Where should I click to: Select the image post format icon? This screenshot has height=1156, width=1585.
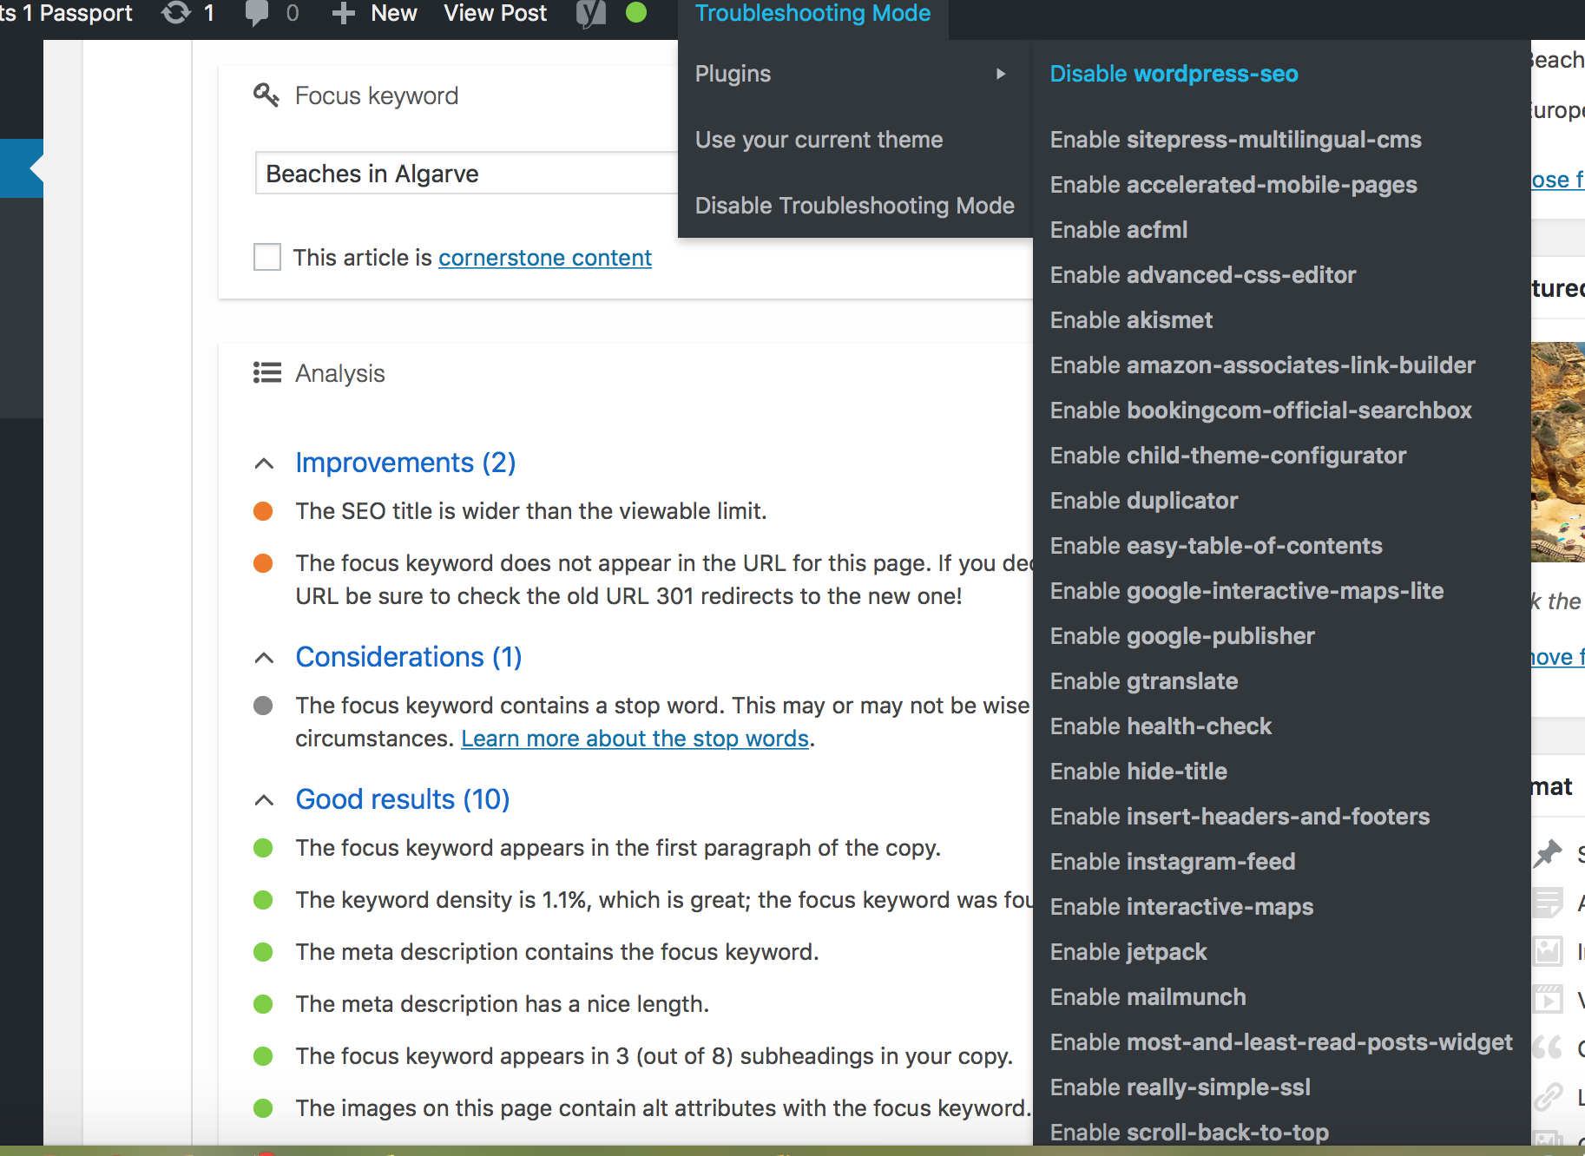coord(1548,951)
